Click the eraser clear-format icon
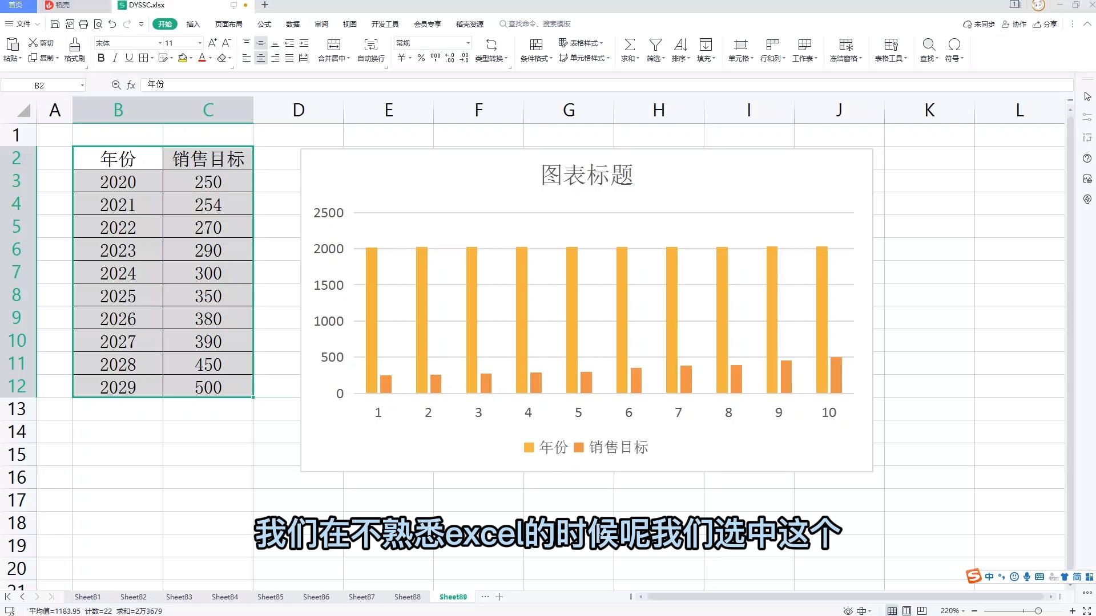This screenshot has width=1096, height=616. click(221, 58)
